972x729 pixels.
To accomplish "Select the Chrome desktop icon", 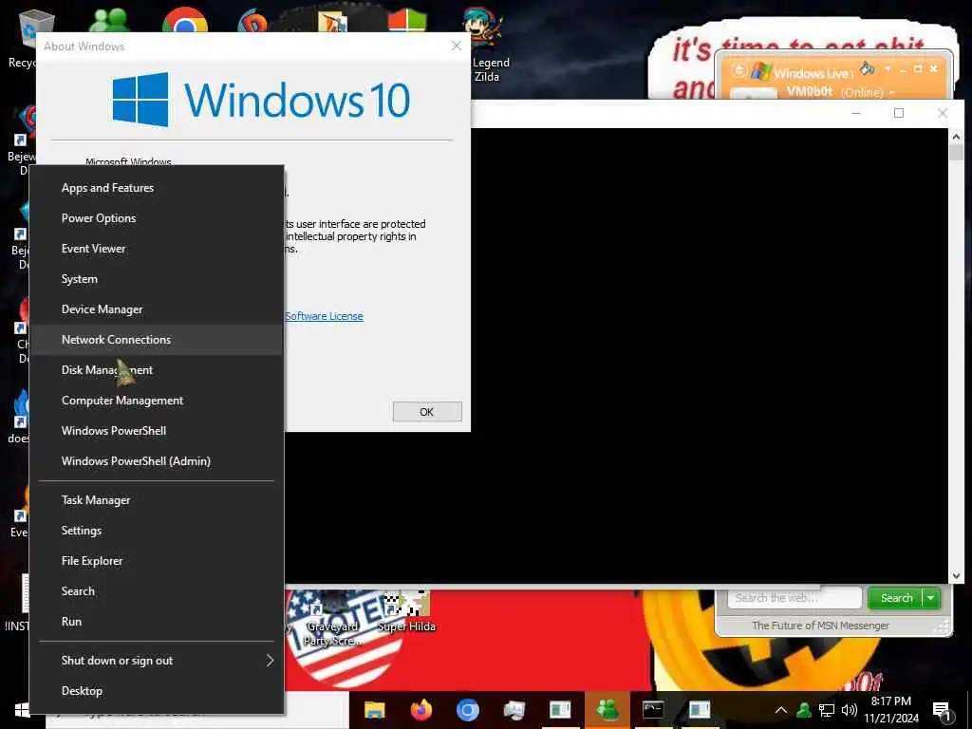I will point(185,20).
